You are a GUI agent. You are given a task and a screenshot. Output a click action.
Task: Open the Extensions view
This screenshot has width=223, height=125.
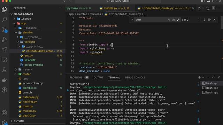[4, 50]
